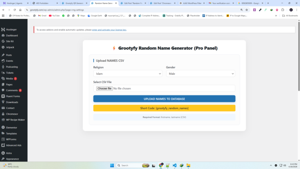Open Site Kit in the sidebar
This screenshot has height=169, width=300.
(x=9, y=41)
